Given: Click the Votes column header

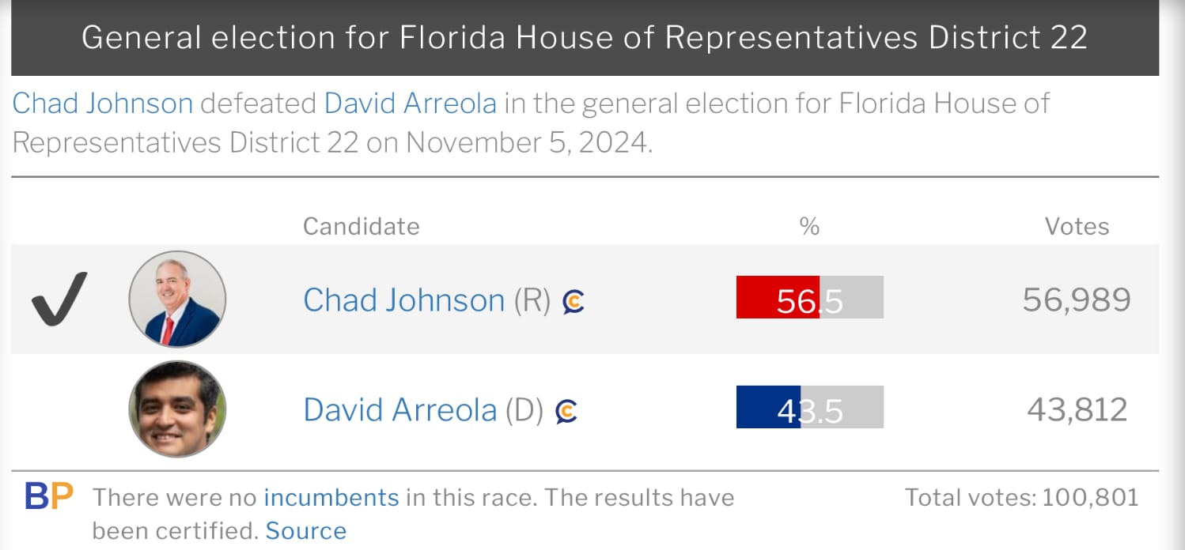Looking at the screenshot, I should coord(1077,226).
